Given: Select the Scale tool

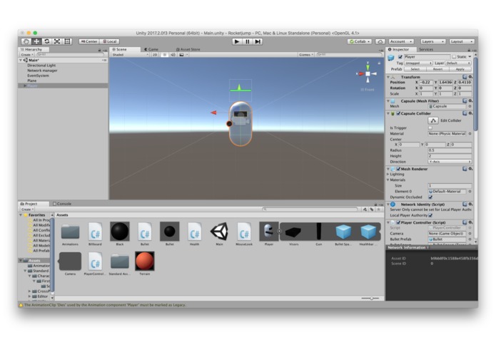Looking at the screenshot, I should [x=57, y=41].
